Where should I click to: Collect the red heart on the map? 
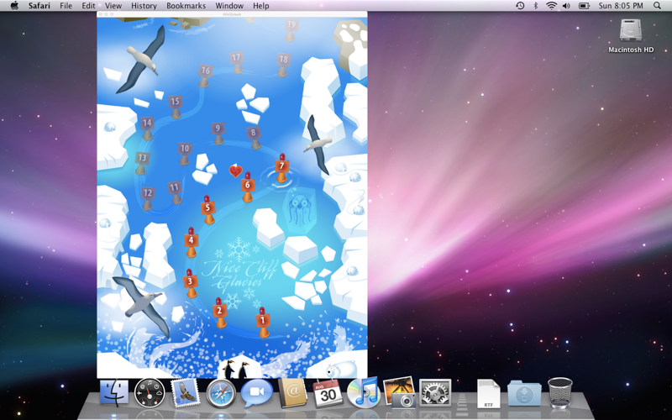click(x=235, y=171)
